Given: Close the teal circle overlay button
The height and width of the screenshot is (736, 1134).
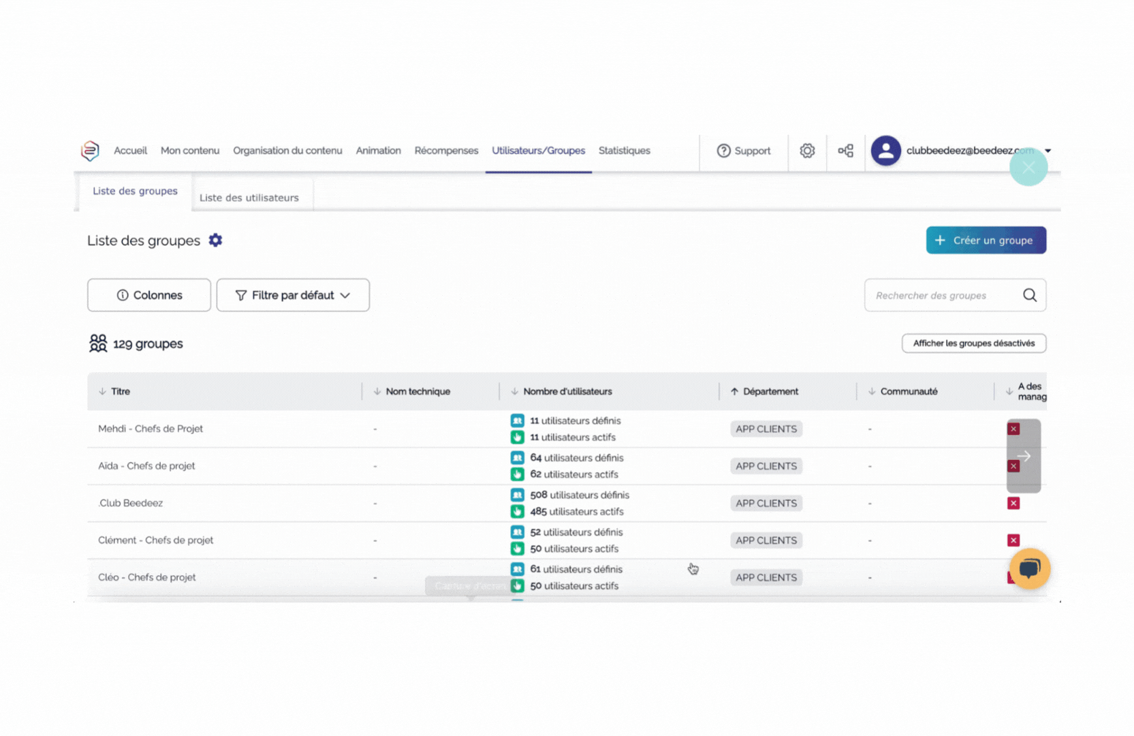Looking at the screenshot, I should click(1028, 168).
